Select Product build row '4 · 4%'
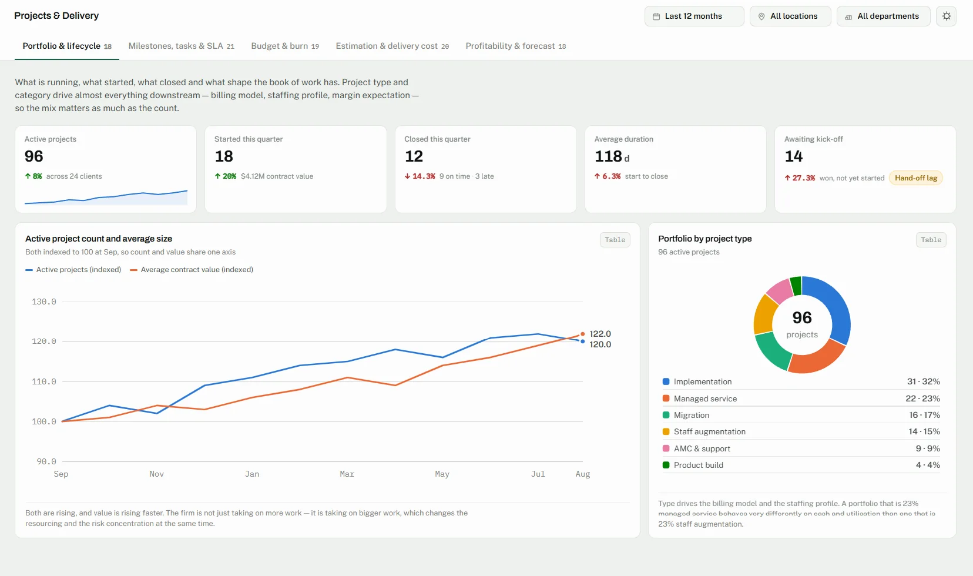973x576 pixels. coord(801,465)
